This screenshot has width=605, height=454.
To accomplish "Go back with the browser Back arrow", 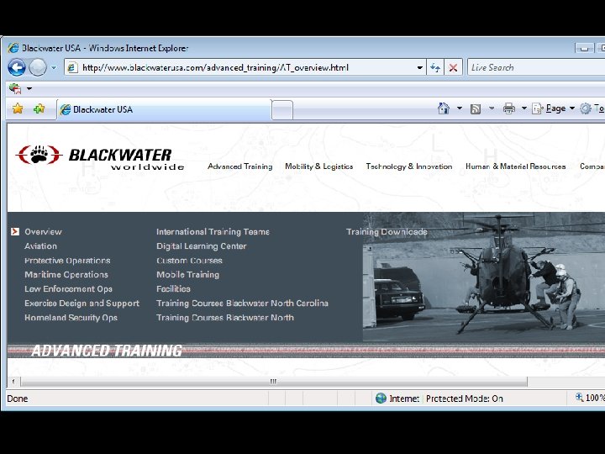I will click(x=17, y=67).
